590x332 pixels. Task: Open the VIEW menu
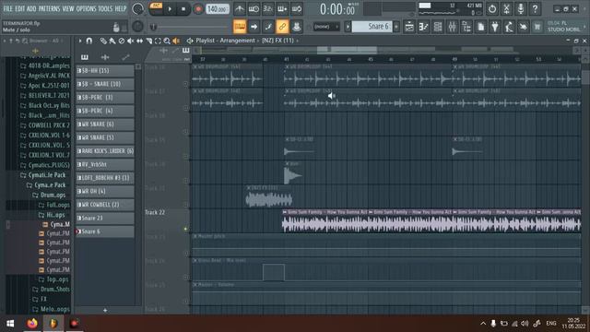(68, 8)
